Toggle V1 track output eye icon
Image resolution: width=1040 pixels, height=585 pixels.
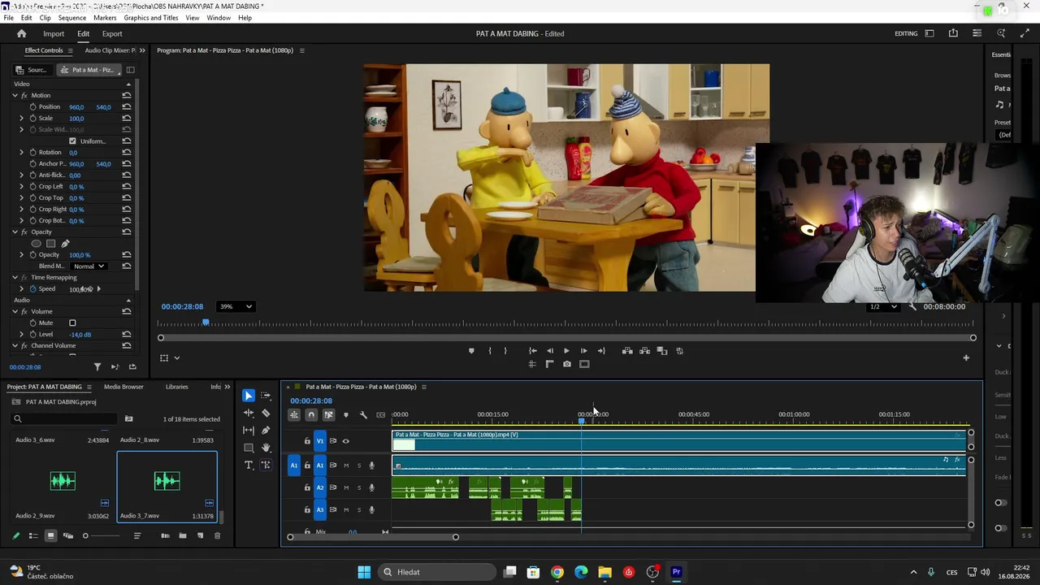(345, 441)
